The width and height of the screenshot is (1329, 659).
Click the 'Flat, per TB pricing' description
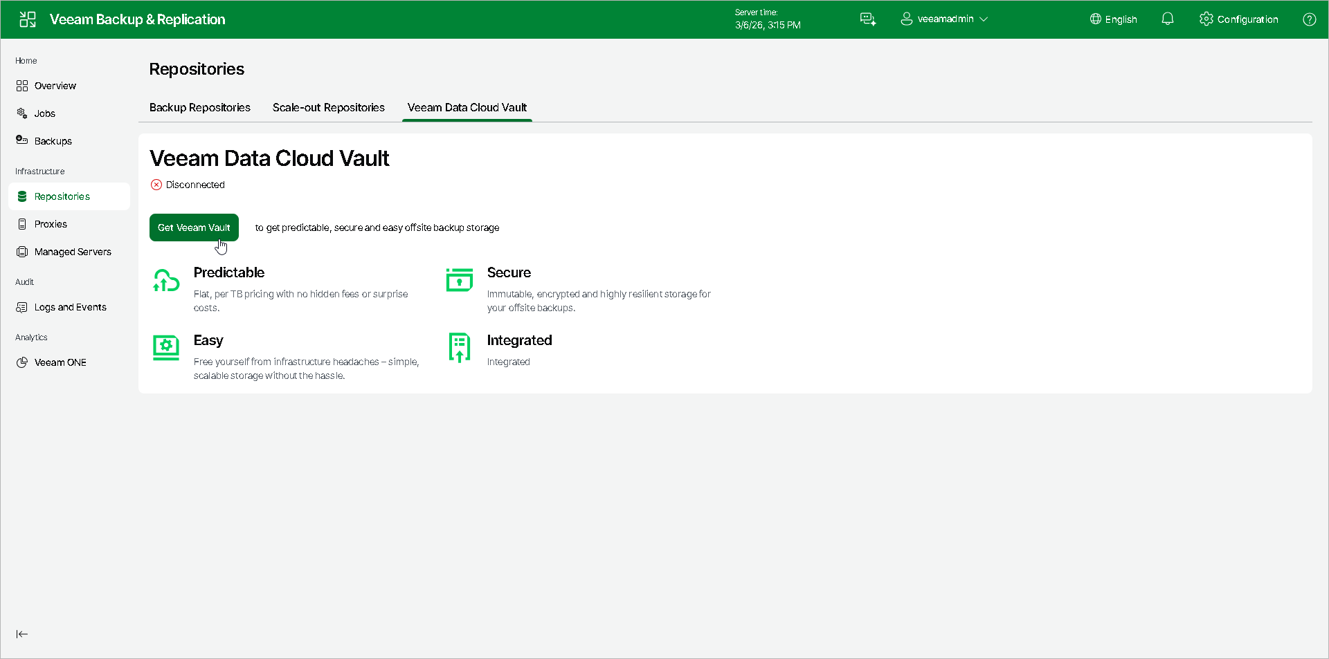click(301, 301)
